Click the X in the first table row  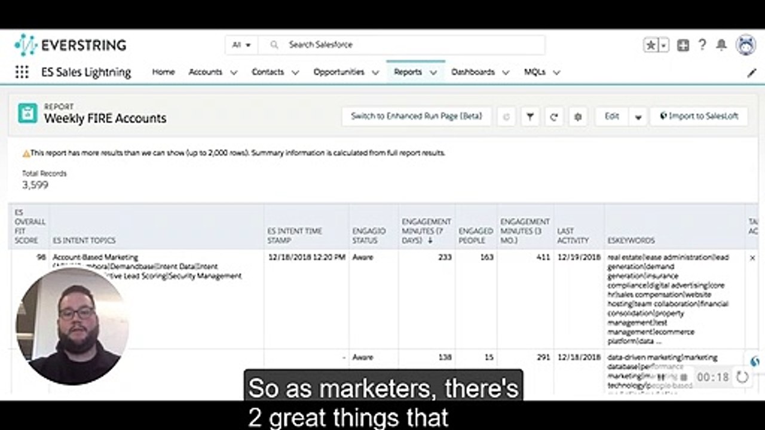[x=752, y=258]
